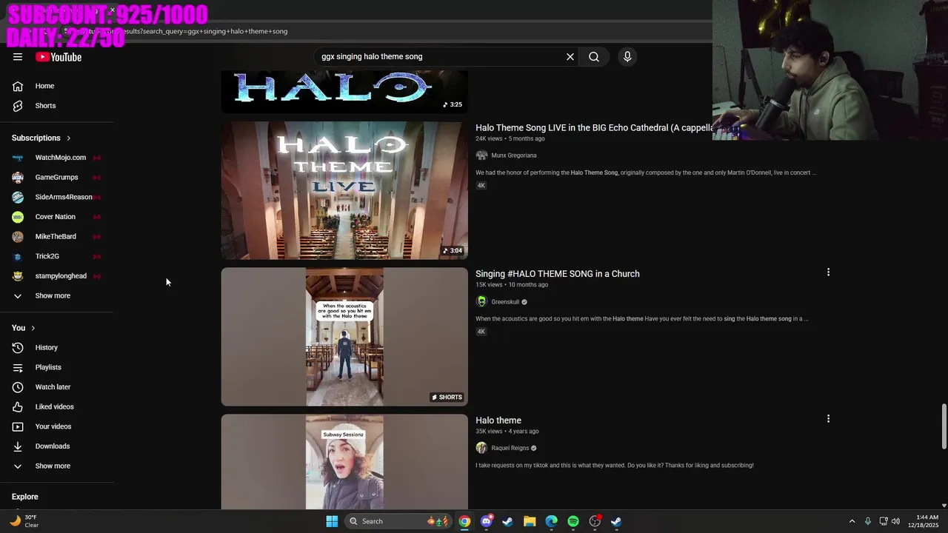Open Spotify from the taskbar

pos(573,521)
